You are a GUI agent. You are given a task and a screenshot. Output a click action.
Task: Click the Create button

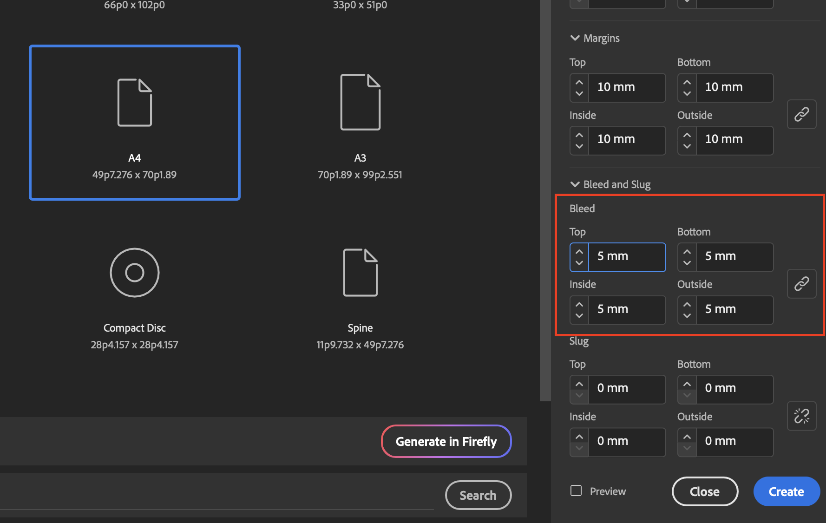point(787,491)
